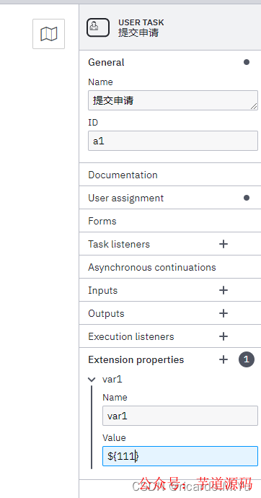Screen dimensions: 261x498
Task: Collapse the var1 property entry
Action: tap(92, 379)
